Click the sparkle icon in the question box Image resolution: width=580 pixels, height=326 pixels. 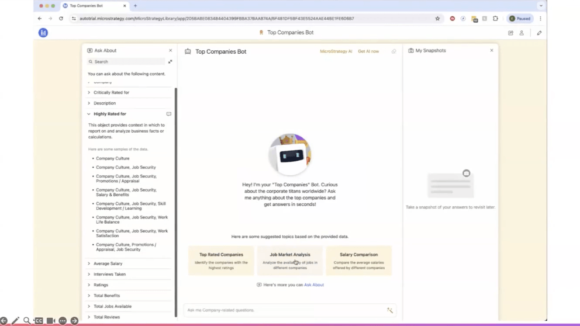(390, 310)
